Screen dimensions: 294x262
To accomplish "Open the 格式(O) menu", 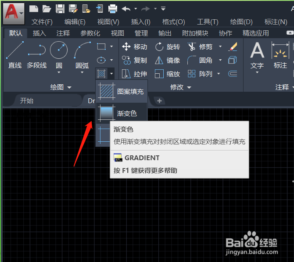I will (174, 22).
